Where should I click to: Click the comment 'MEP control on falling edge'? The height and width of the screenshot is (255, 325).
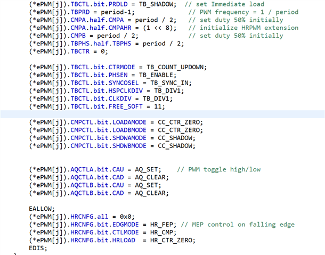coord(238,225)
